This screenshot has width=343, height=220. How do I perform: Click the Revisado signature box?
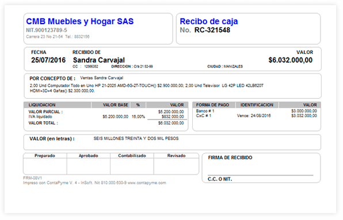click(176, 166)
